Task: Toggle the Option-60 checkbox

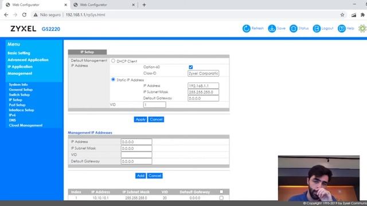Action: point(191,67)
